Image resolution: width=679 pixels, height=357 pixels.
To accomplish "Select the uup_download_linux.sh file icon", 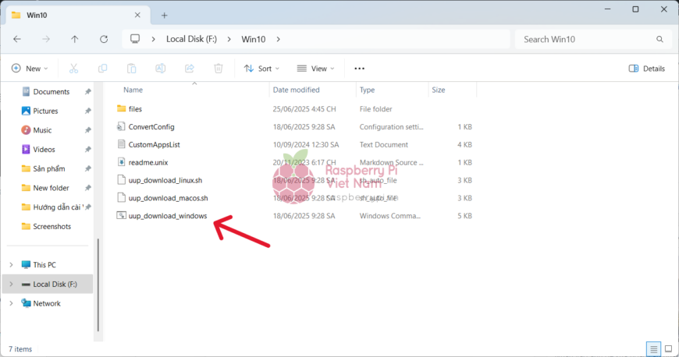I will 121,179.
